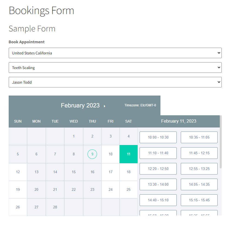The width and height of the screenshot is (229, 226).
Task: Open the United States California location dropdown
Action: [x=115, y=53]
